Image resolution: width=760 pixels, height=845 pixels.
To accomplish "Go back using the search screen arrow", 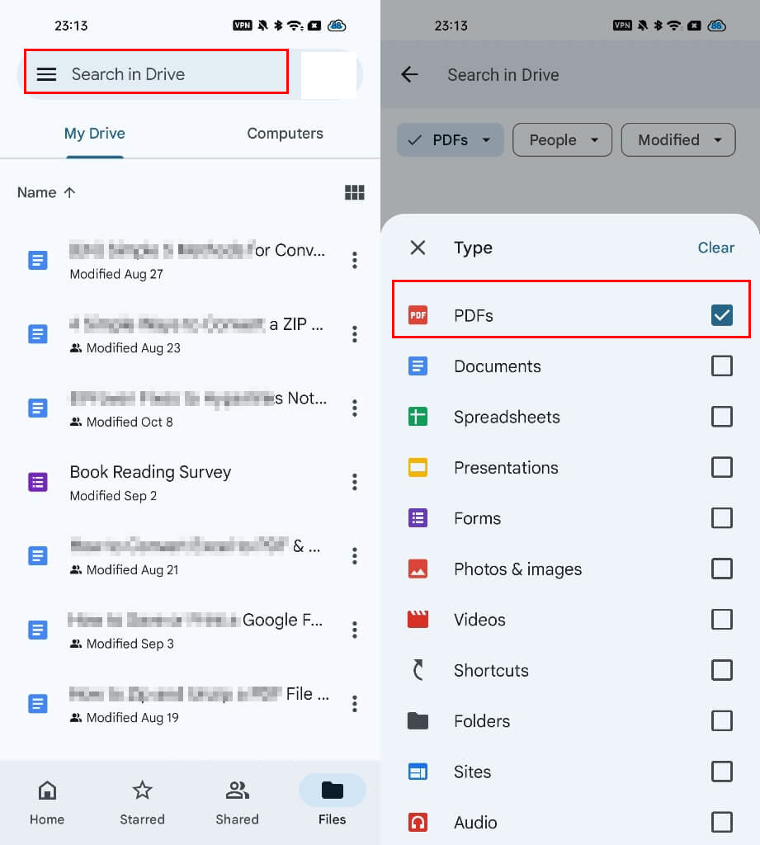I will 409,74.
